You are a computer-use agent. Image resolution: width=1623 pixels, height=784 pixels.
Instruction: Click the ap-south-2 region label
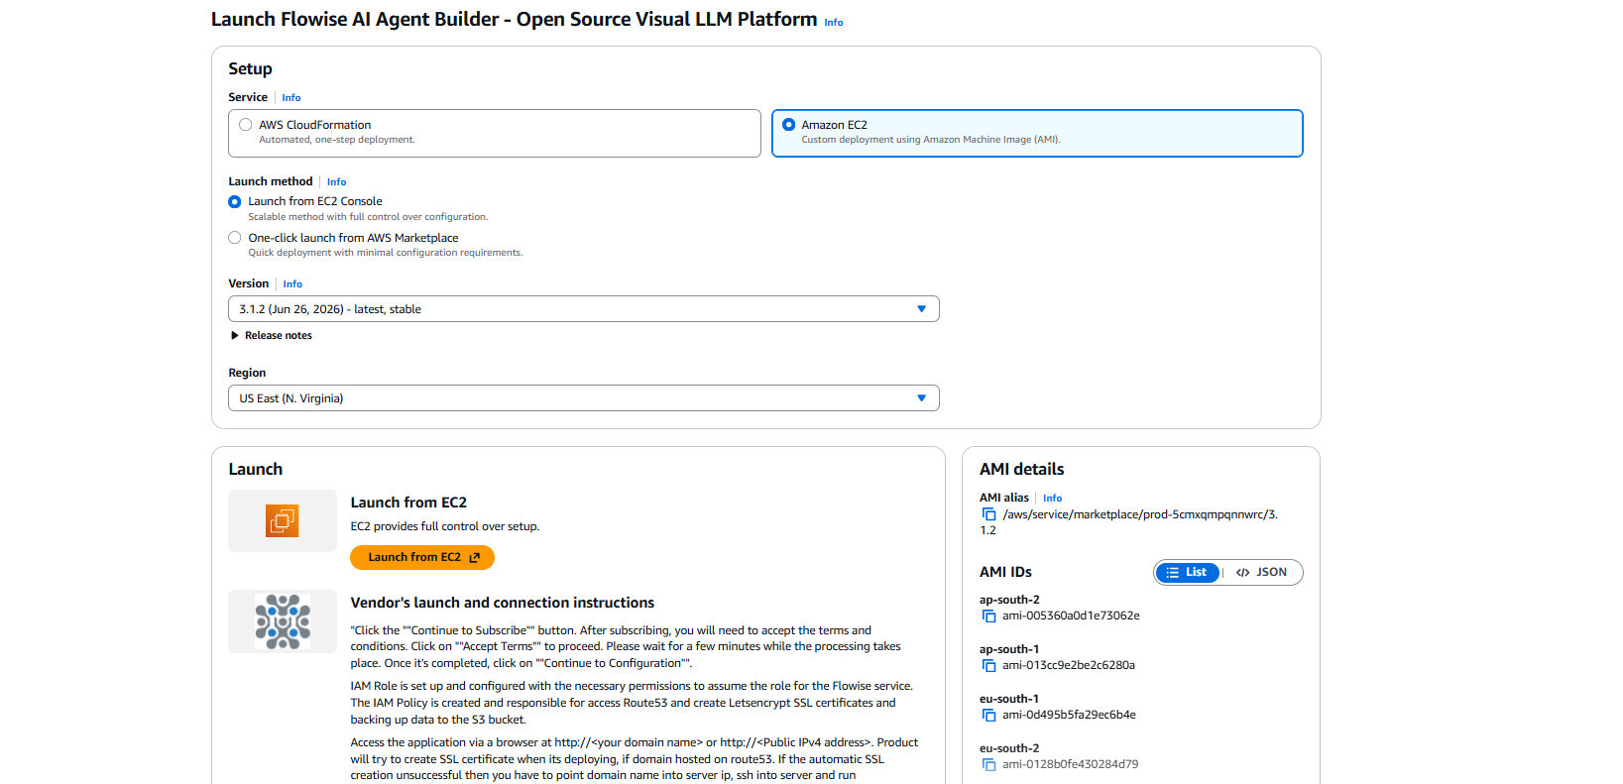(1009, 600)
